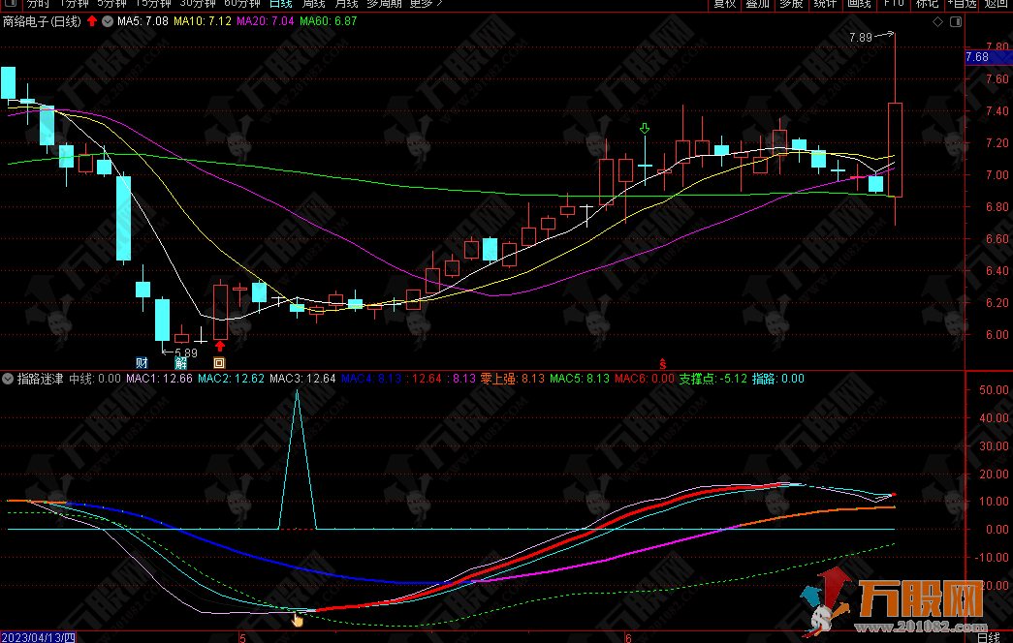
Task: Open the 复权 adjustment menu
Action: (x=724, y=3)
